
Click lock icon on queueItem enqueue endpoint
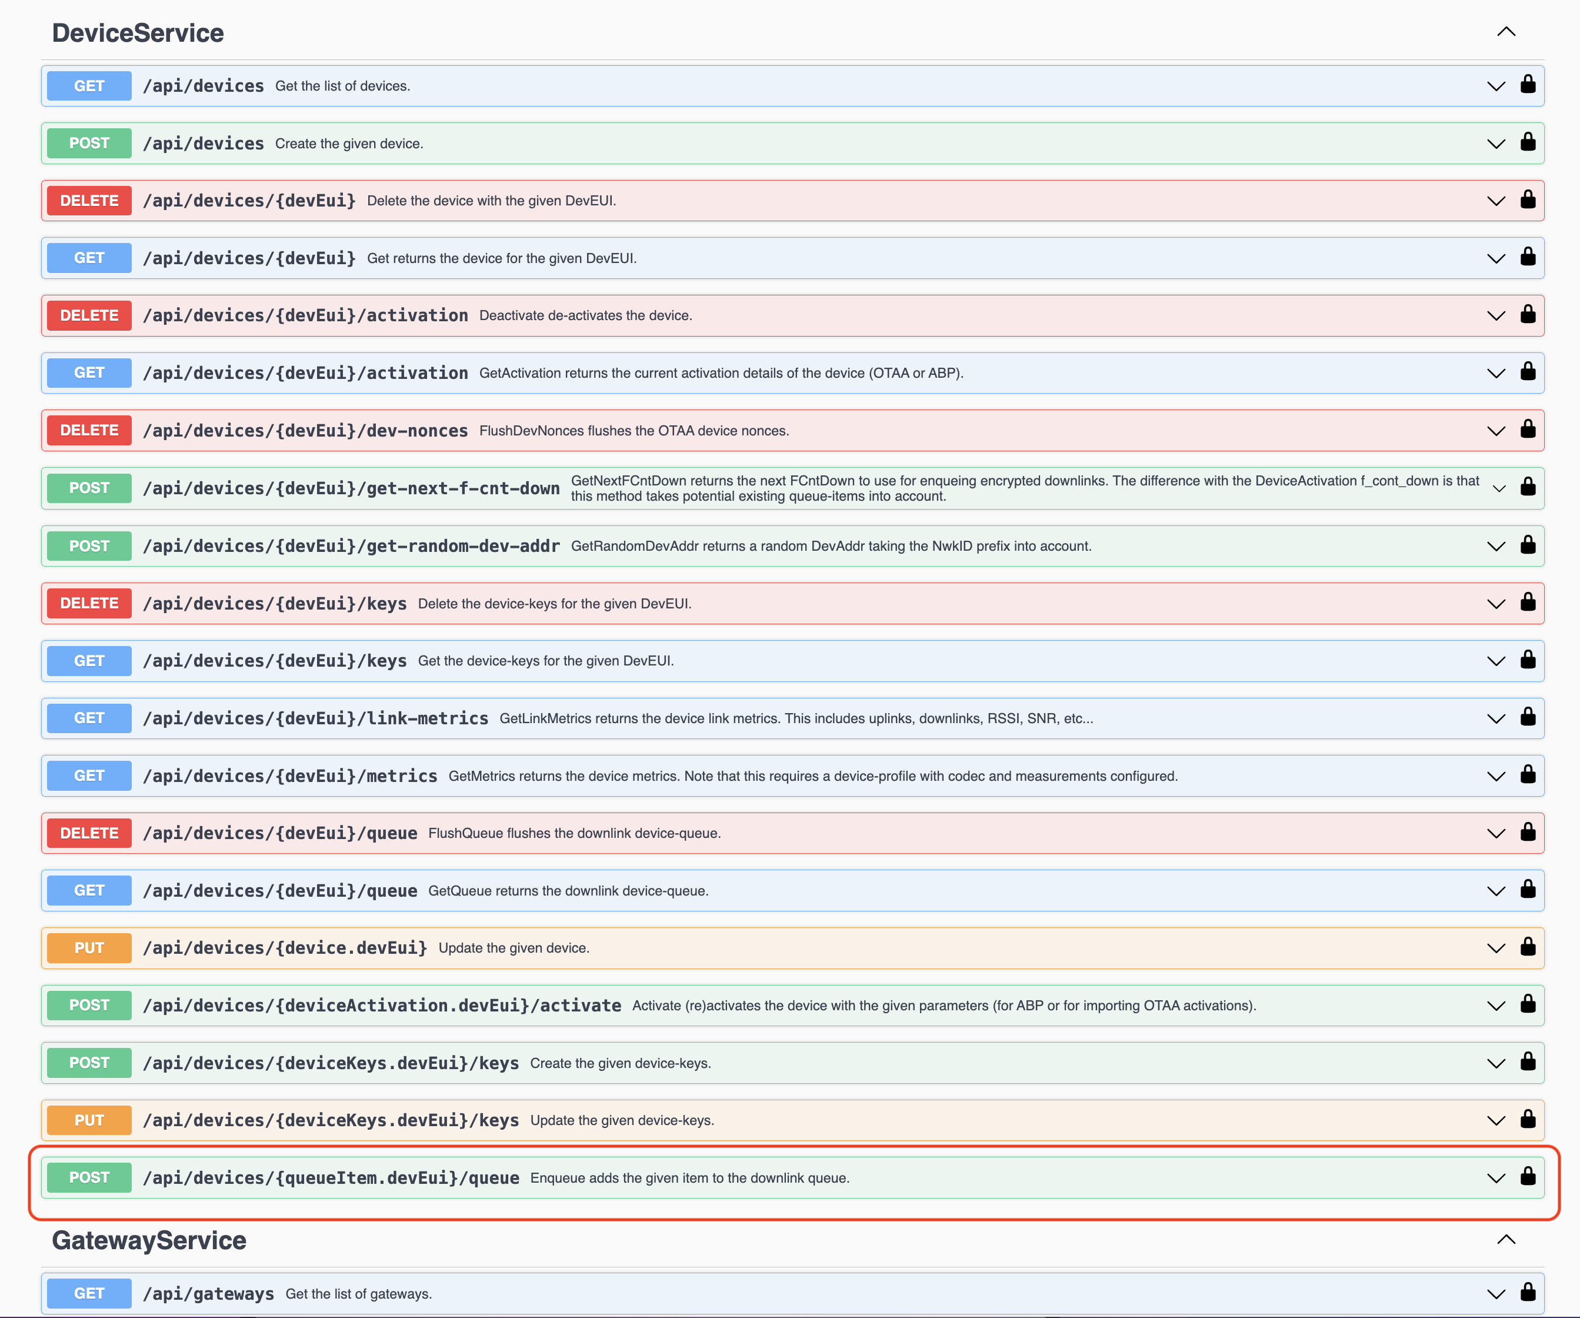[x=1527, y=1176]
